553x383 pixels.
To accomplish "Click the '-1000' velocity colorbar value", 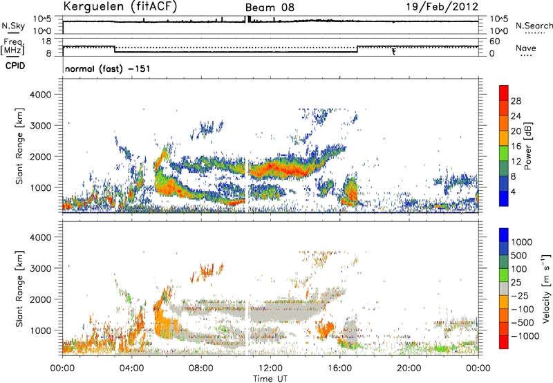I will [x=525, y=336].
